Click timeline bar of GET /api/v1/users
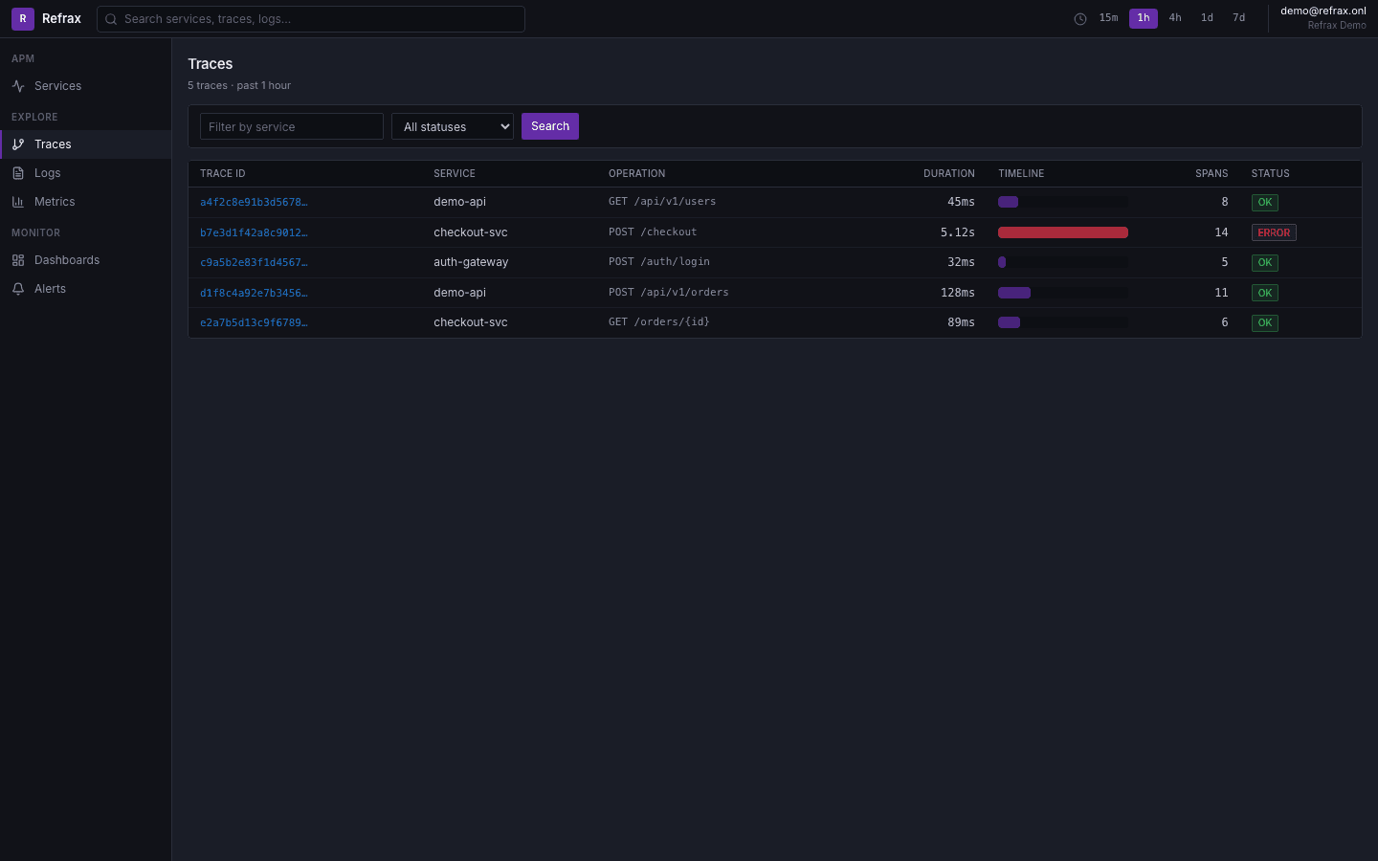This screenshot has height=861, width=1378. tap(1008, 202)
